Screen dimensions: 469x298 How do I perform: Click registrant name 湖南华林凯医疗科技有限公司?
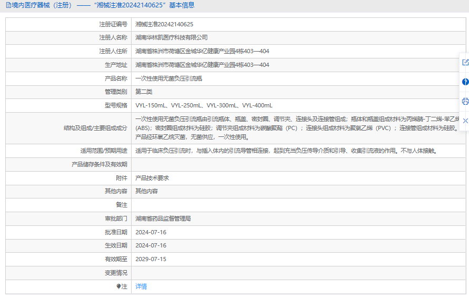172,37
